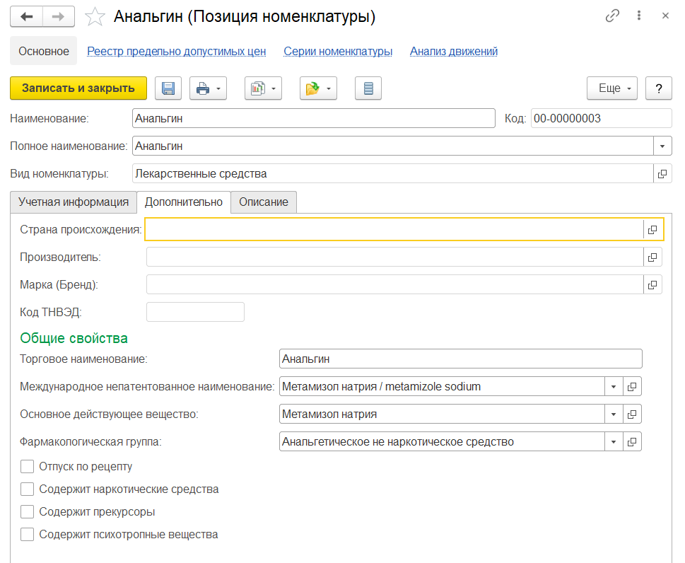Expand the Фармакологическая группа dropdown list
The image size is (685, 563).
(614, 442)
